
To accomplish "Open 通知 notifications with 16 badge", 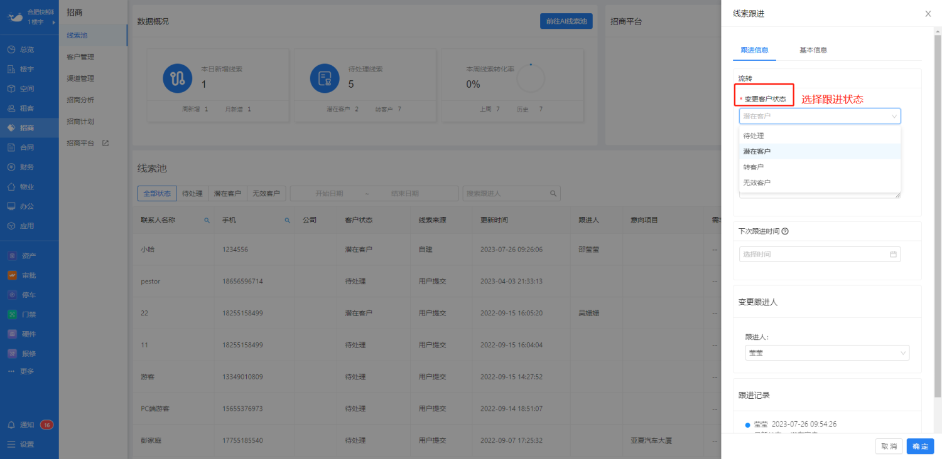I will [30, 425].
